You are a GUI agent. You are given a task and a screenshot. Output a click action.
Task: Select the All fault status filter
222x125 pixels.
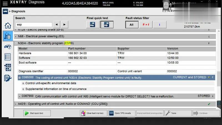coord(132,25)
